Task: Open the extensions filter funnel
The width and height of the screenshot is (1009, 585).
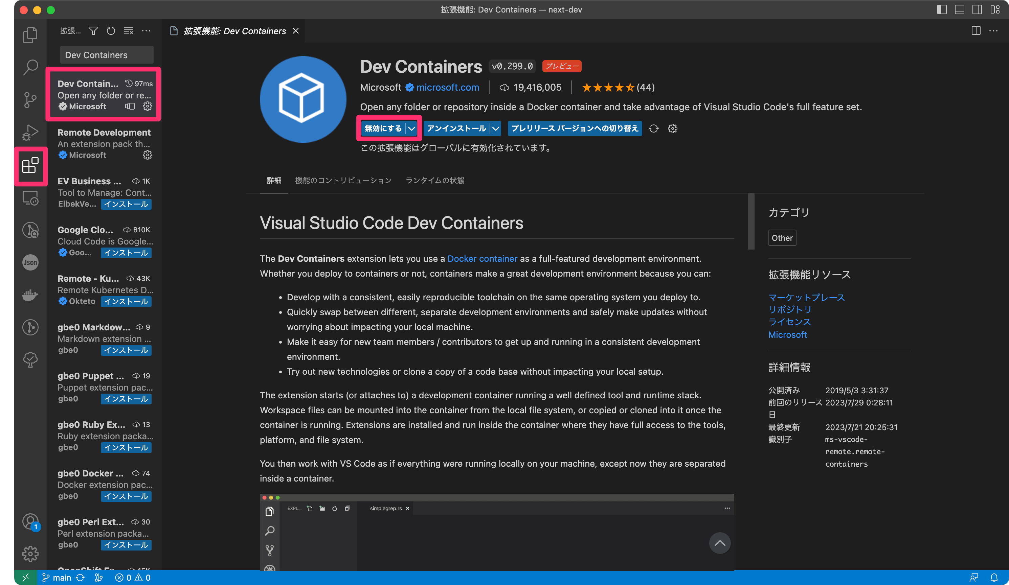Action: (x=93, y=31)
